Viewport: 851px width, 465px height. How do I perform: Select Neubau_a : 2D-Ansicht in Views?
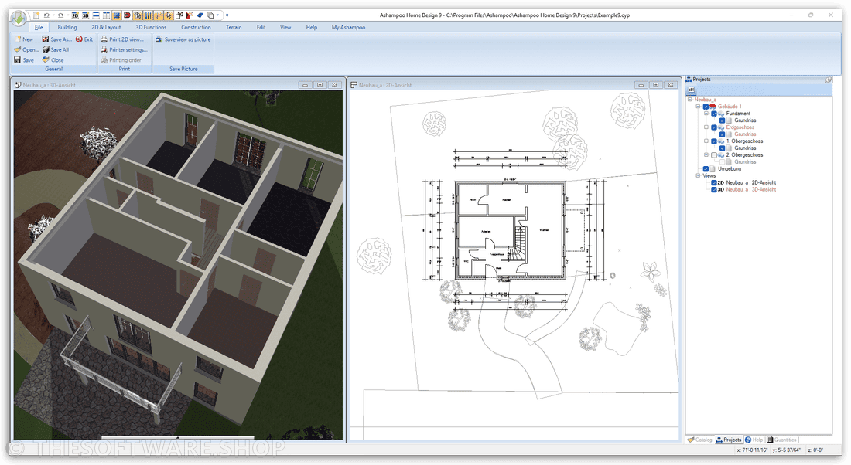pos(751,182)
